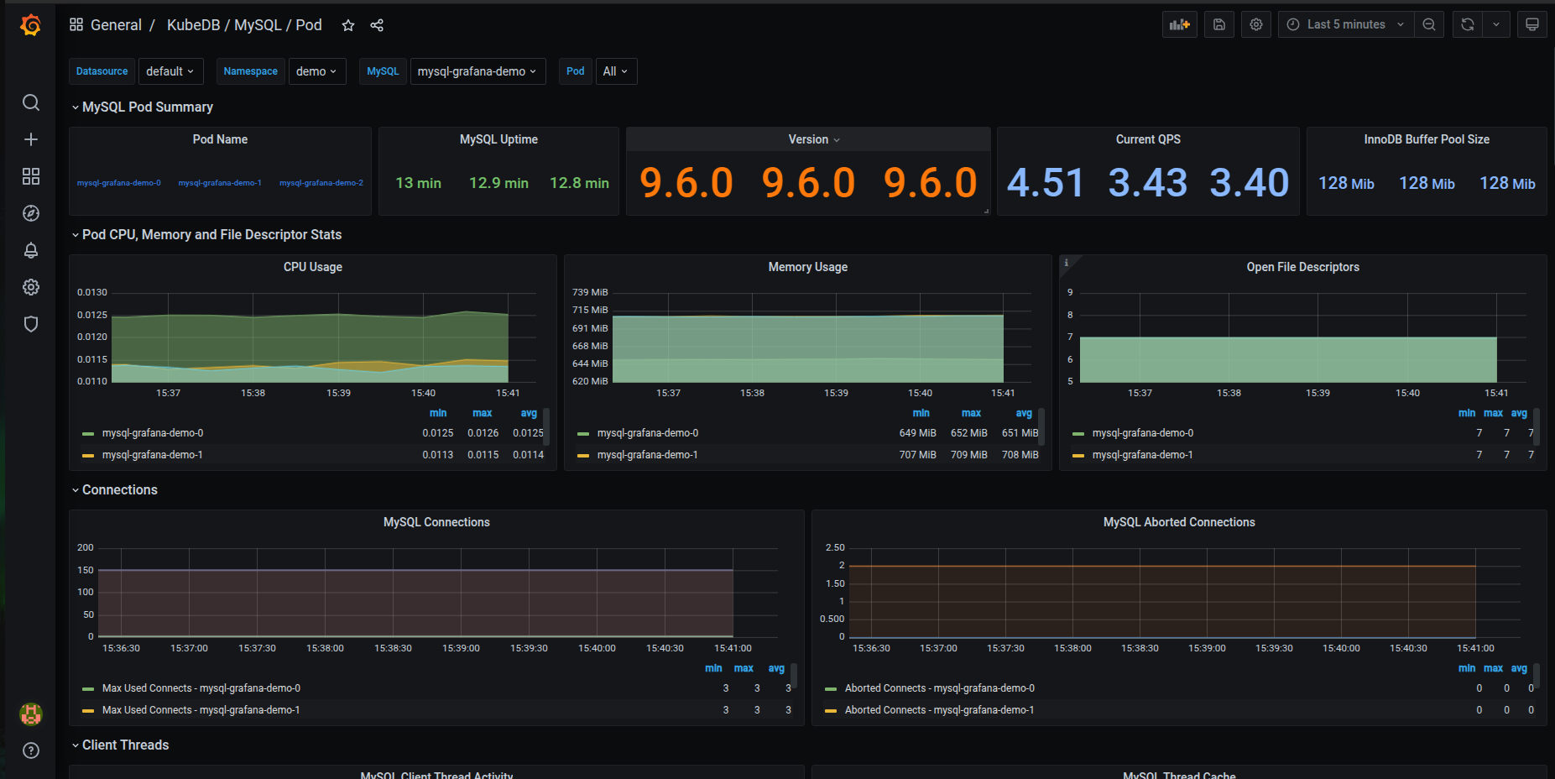Open the Datasource default dropdown
Image resolution: width=1555 pixels, height=779 pixels.
coord(170,71)
